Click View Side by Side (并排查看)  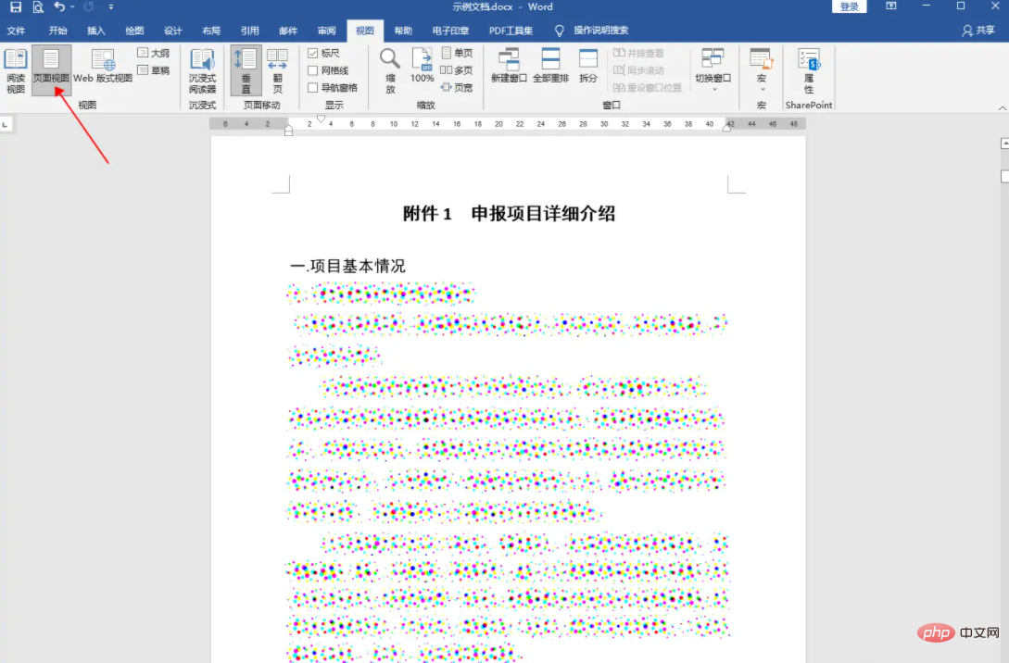638,54
